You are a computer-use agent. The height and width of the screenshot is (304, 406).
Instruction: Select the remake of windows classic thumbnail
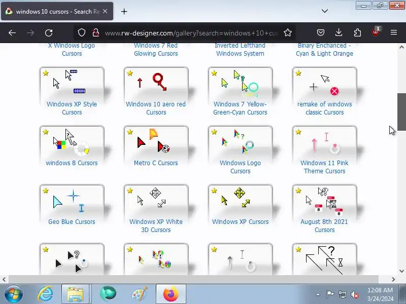pyautogui.click(x=325, y=83)
